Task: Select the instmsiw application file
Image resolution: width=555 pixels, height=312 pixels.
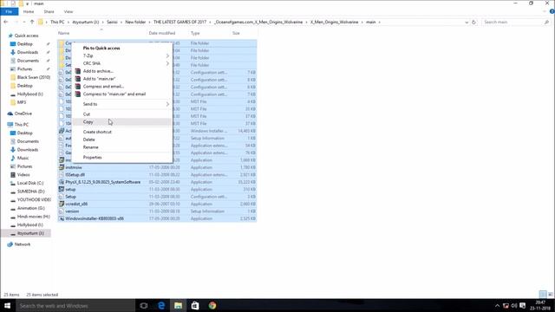Action: coord(74,167)
